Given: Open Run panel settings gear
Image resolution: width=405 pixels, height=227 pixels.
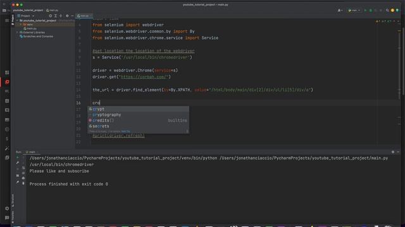Looking at the screenshot, I should click(x=393, y=152).
